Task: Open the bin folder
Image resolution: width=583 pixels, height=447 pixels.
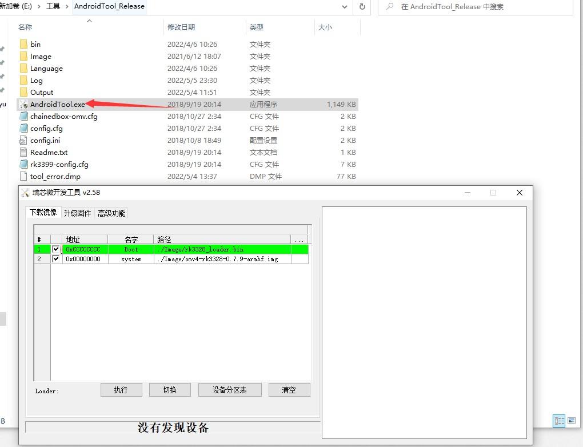Action: click(36, 44)
